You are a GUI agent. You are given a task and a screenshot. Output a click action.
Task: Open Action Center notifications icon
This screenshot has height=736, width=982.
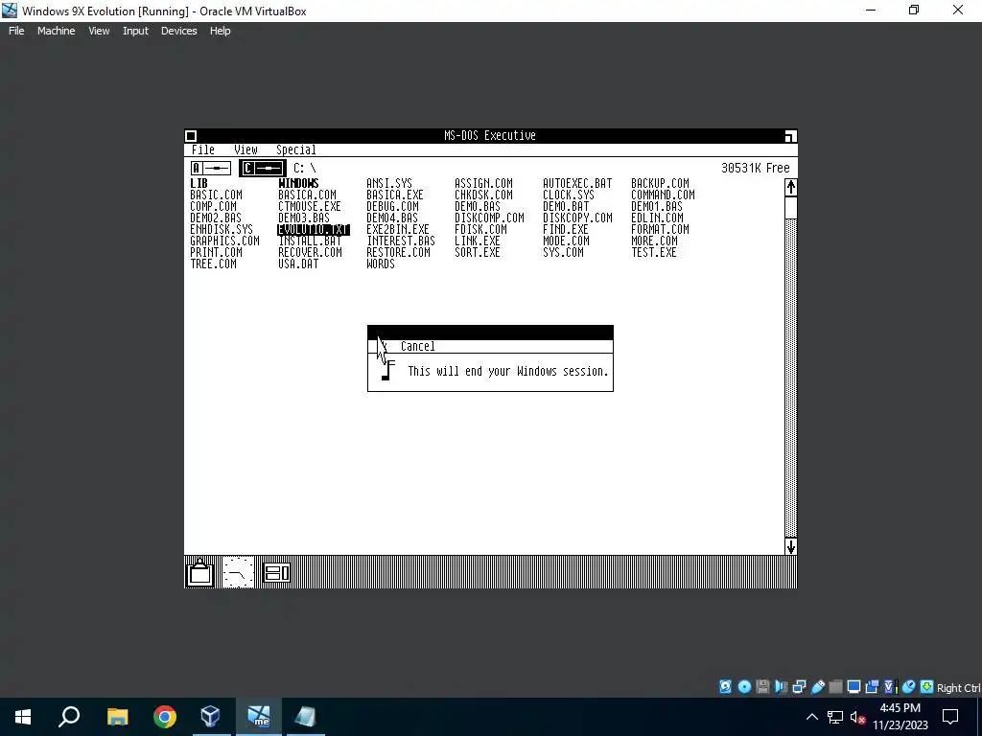[x=950, y=717]
